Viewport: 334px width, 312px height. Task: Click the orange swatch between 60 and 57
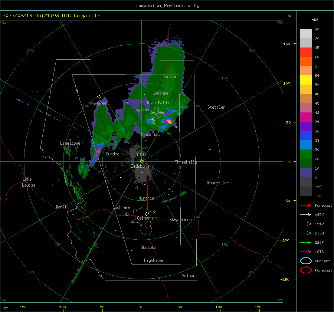(306, 62)
